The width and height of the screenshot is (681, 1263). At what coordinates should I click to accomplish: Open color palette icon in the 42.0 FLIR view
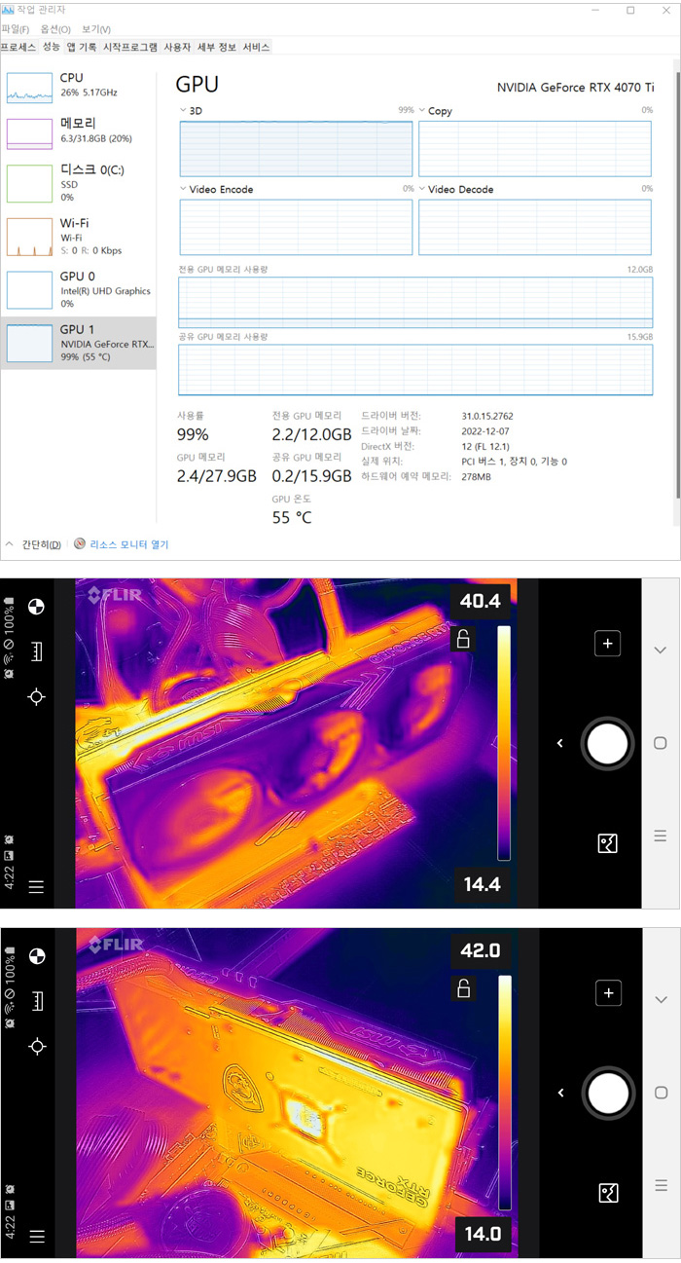[37, 956]
